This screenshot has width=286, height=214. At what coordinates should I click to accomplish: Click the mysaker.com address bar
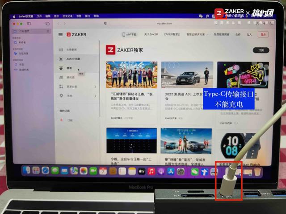point(164,24)
